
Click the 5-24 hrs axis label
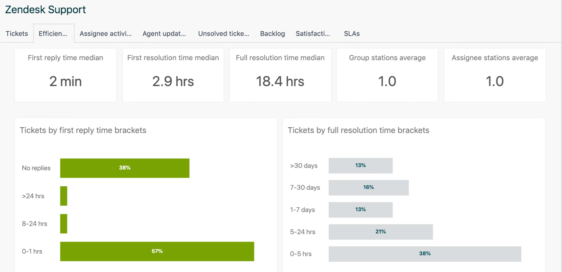(302, 232)
